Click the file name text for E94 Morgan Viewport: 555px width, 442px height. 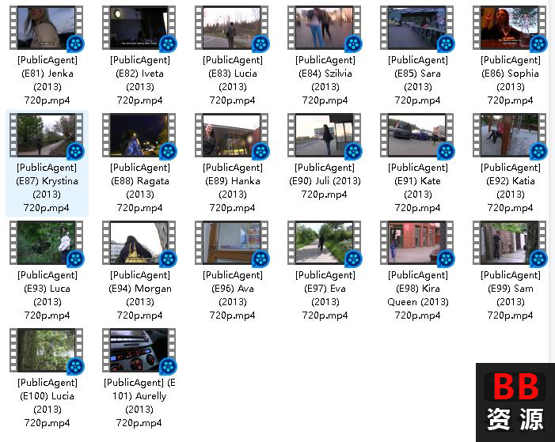pos(140,295)
